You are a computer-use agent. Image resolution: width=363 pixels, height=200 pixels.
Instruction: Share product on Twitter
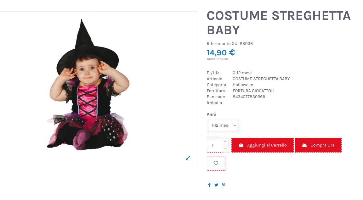[216, 185]
